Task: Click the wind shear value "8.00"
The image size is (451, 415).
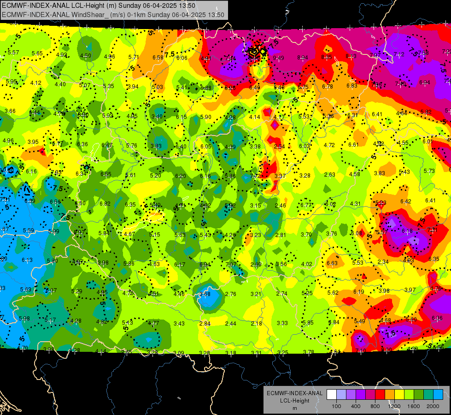Action: click(387, 350)
